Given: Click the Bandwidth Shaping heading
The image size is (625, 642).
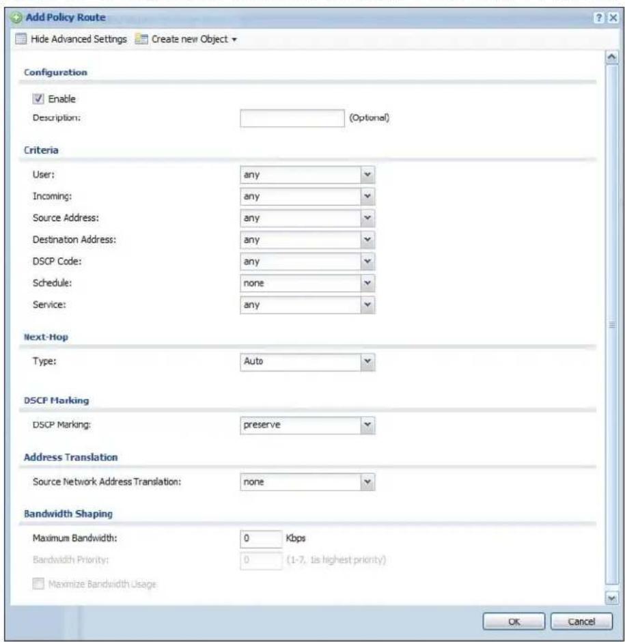Looking at the screenshot, I should [x=68, y=514].
